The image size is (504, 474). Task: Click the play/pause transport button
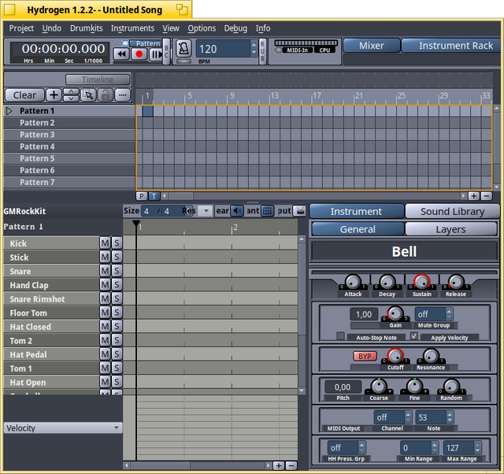pyautogui.click(x=156, y=54)
